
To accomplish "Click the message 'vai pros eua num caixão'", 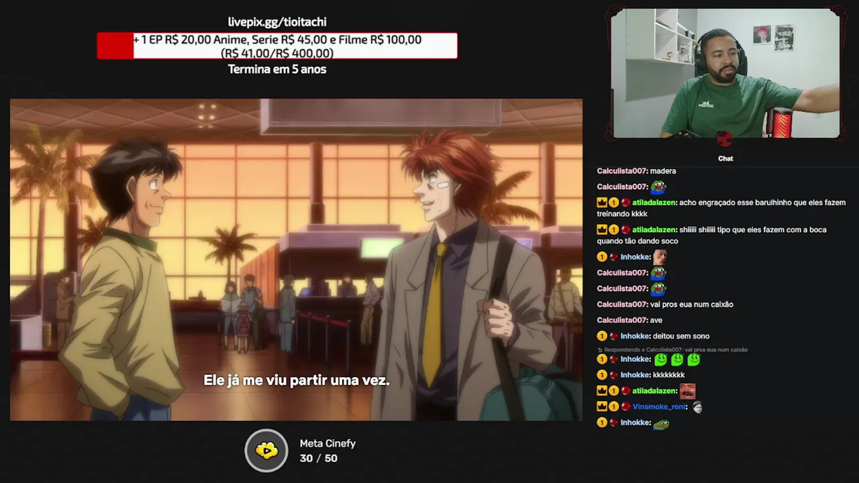I will coord(692,305).
